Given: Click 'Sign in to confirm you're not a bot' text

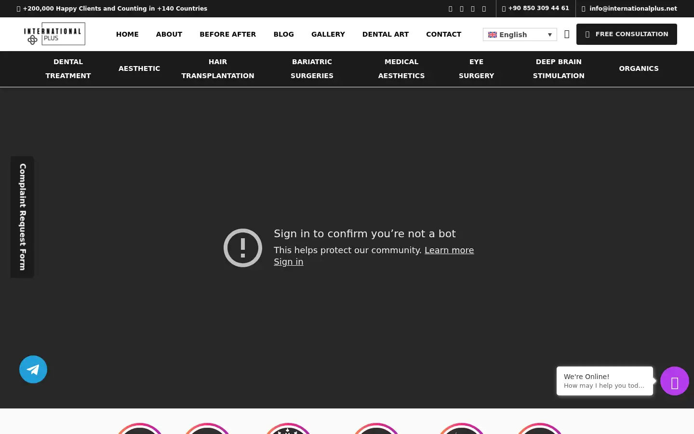Looking at the screenshot, I should [365, 233].
